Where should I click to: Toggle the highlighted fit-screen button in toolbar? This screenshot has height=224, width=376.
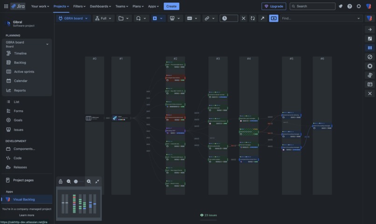coord(274,18)
